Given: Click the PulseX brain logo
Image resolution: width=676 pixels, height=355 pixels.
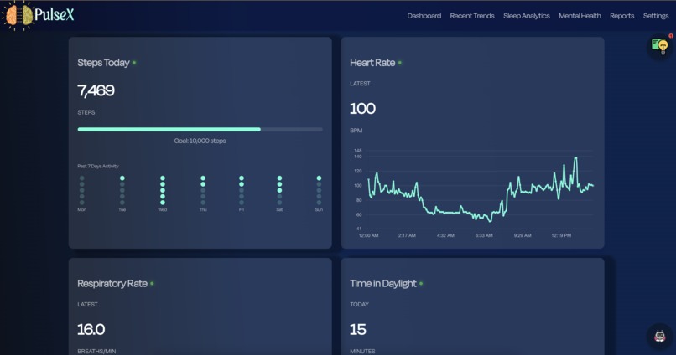Looking at the screenshot, I should (18, 16).
